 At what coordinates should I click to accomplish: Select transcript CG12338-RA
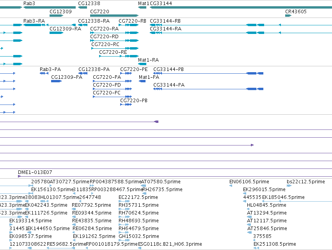(94, 21)
